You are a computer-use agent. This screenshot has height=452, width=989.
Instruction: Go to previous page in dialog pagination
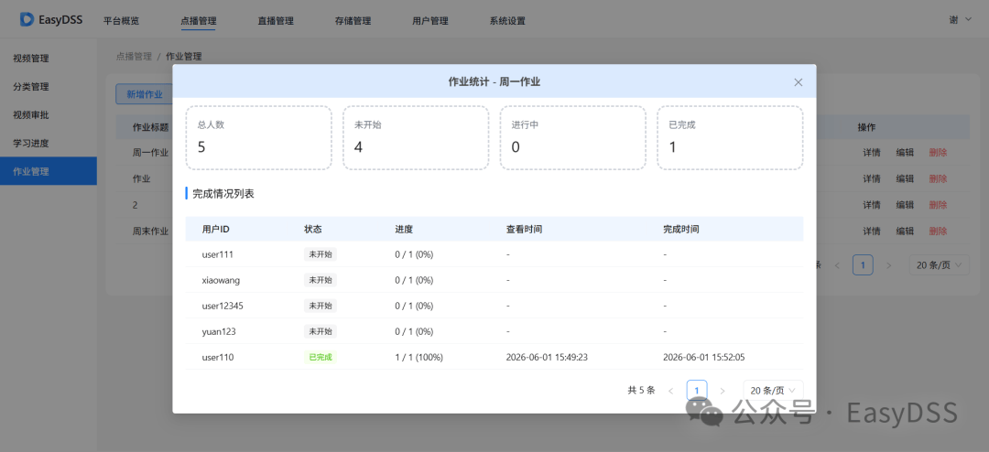670,391
